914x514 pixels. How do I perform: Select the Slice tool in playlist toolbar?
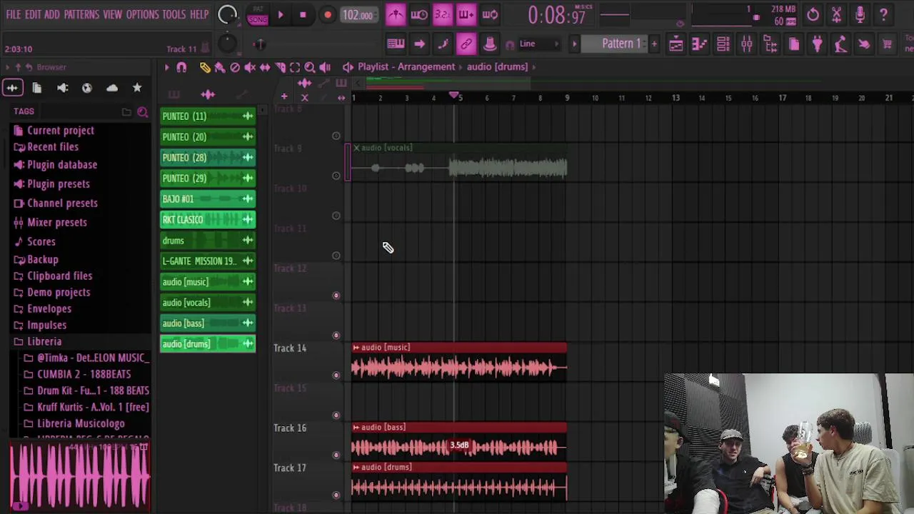(x=280, y=67)
